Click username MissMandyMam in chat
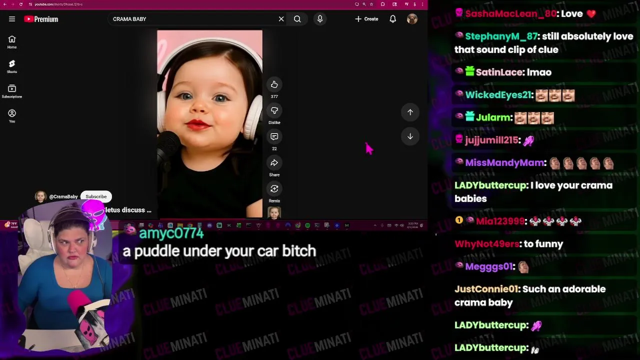 click(x=505, y=163)
